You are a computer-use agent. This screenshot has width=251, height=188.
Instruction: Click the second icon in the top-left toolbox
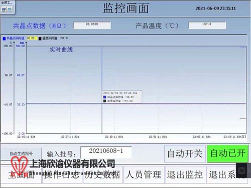pos(10,9)
